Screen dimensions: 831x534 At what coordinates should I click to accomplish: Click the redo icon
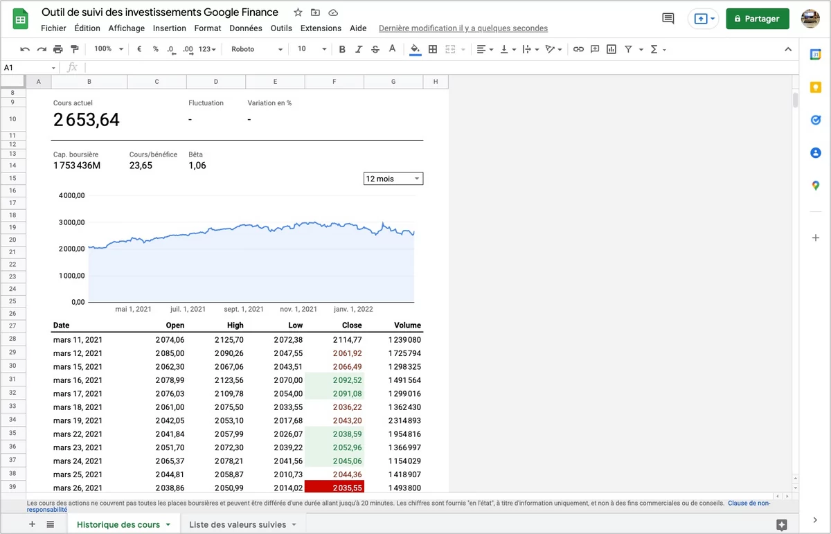point(42,49)
